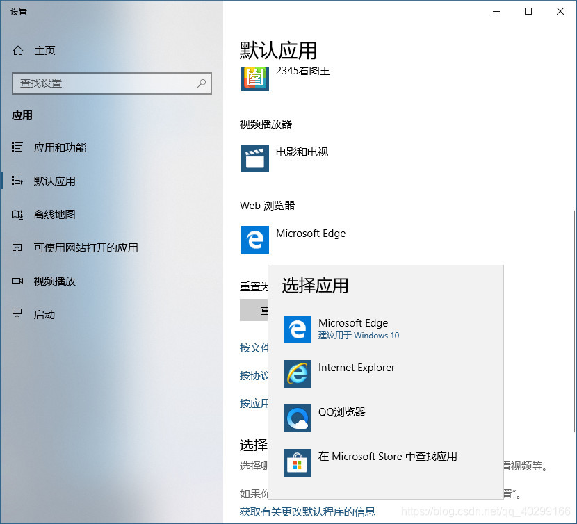Click the 启动 startup icon
The image size is (577, 524).
(x=17, y=314)
